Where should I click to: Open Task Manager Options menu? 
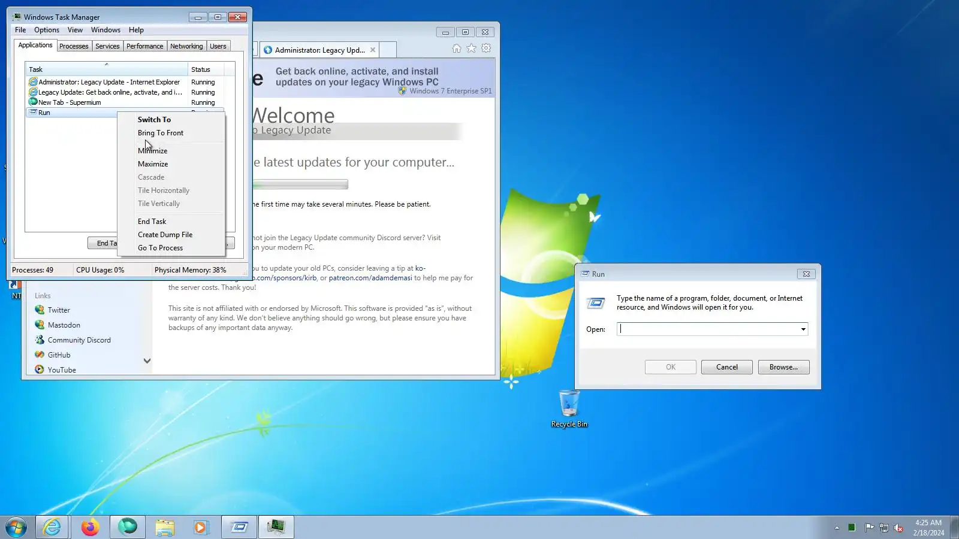pos(47,30)
